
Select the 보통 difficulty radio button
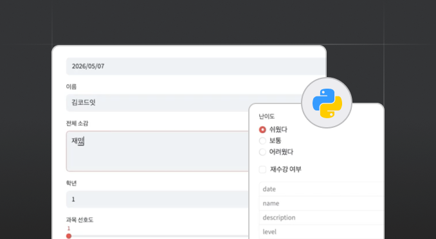pos(262,141)
